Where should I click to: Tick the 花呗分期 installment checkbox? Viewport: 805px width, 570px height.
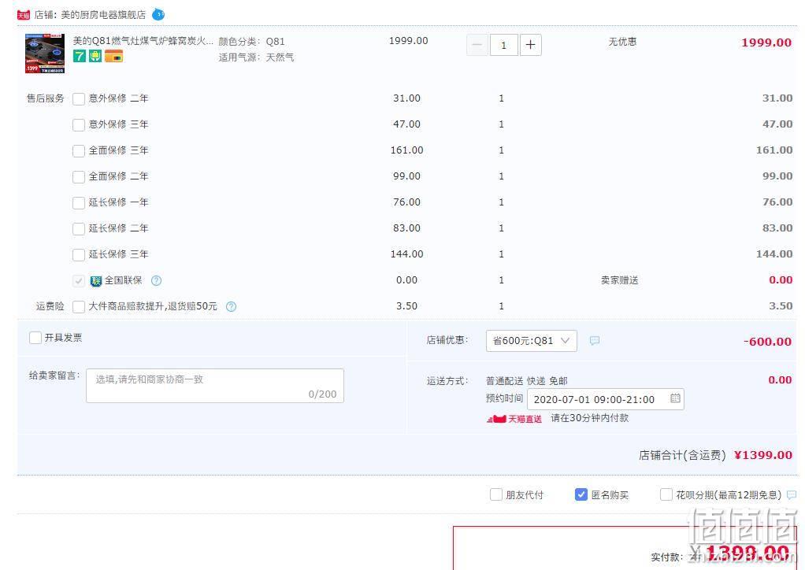pyautogui.click(x=666, y=494)
